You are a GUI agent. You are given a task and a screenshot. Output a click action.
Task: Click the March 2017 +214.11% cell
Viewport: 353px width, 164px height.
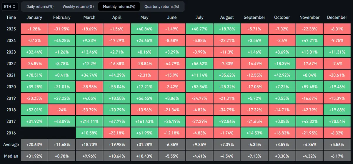pyautogui.click(x=89, y=121)
